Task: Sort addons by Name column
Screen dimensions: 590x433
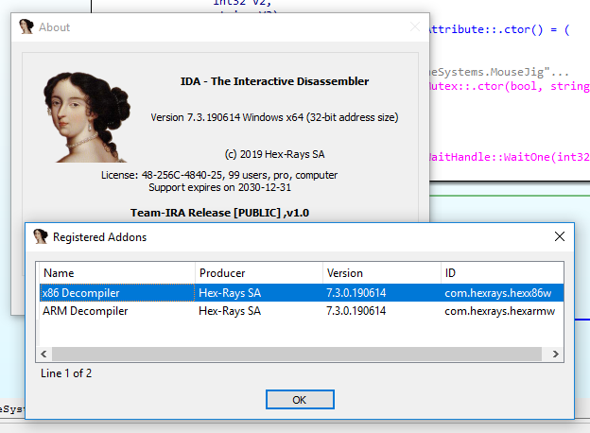Action: (x=117, y=272)
